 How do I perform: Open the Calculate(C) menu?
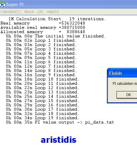(11, 12)
